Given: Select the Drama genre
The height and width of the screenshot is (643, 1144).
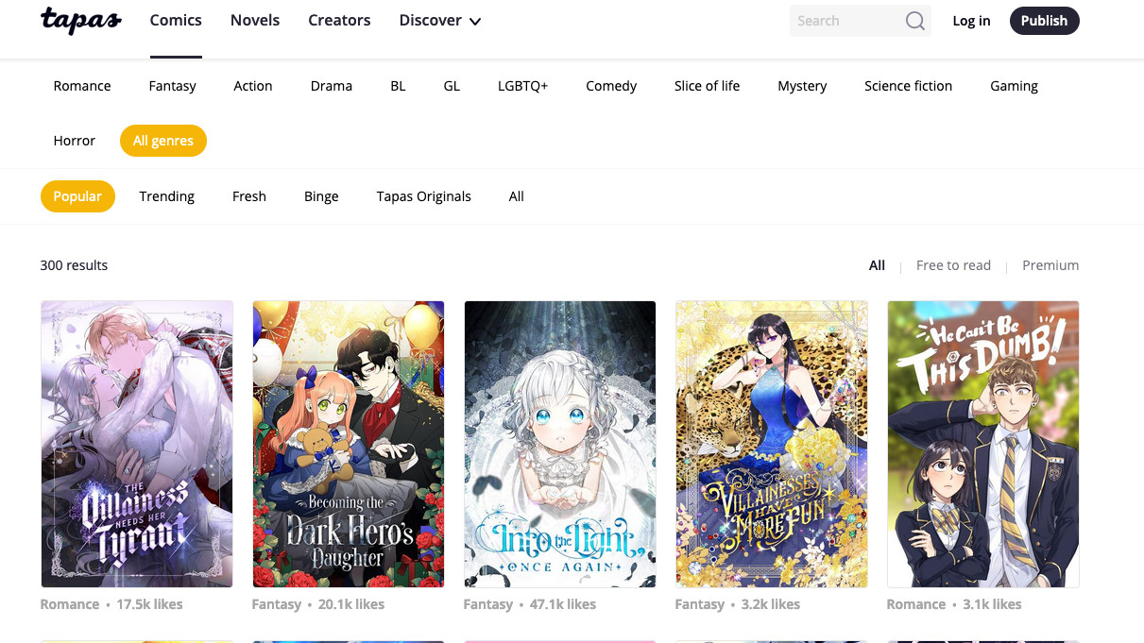Looking at the screenshot, I should (332, 86).
